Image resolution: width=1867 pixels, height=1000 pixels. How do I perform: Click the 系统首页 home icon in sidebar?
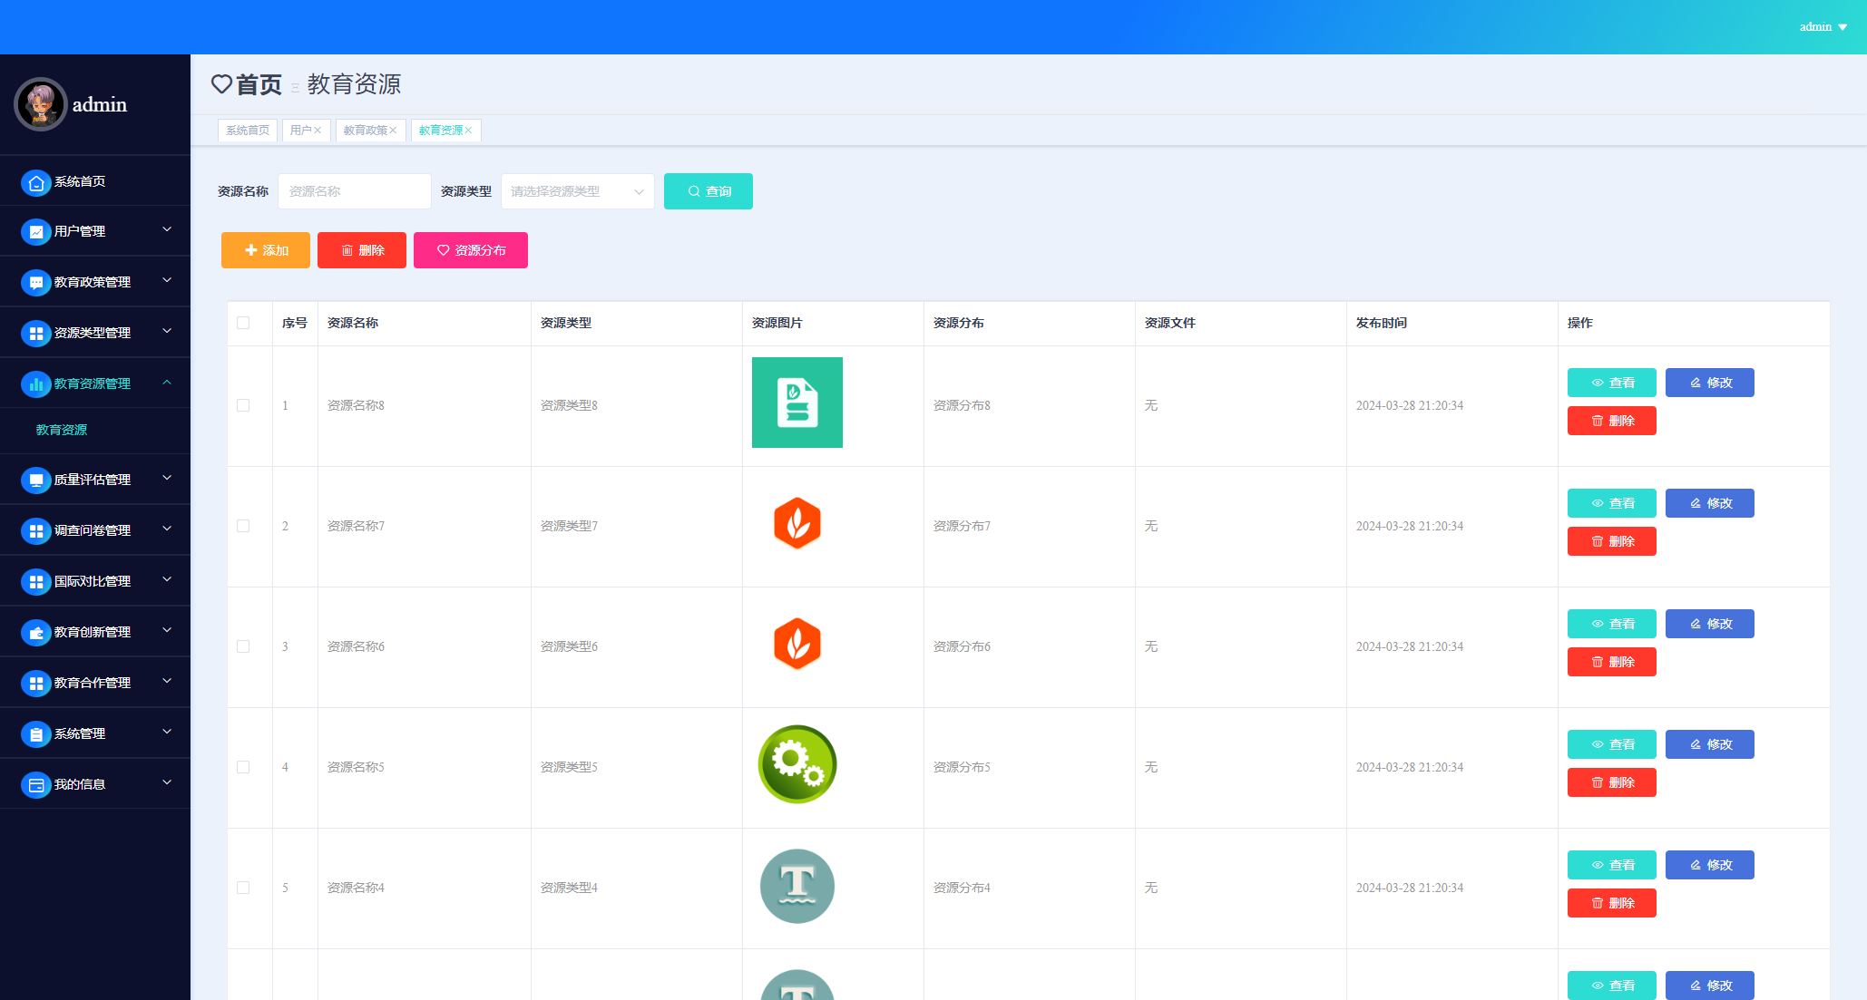pos(35,182)
